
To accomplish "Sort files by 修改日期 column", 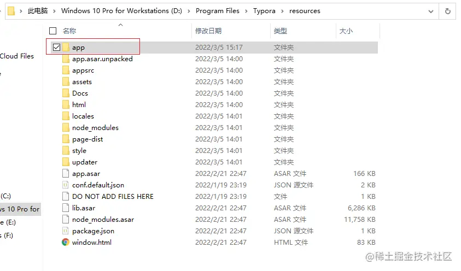I will tap(208, 31).
